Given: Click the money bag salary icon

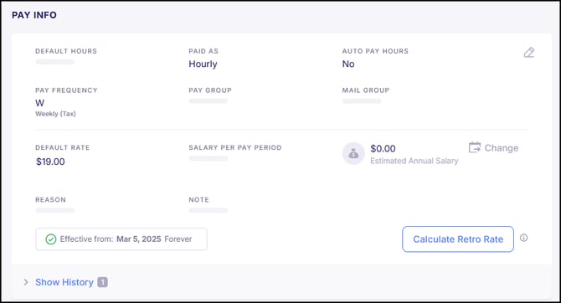Looking at the screenshot, I should 353,153.
